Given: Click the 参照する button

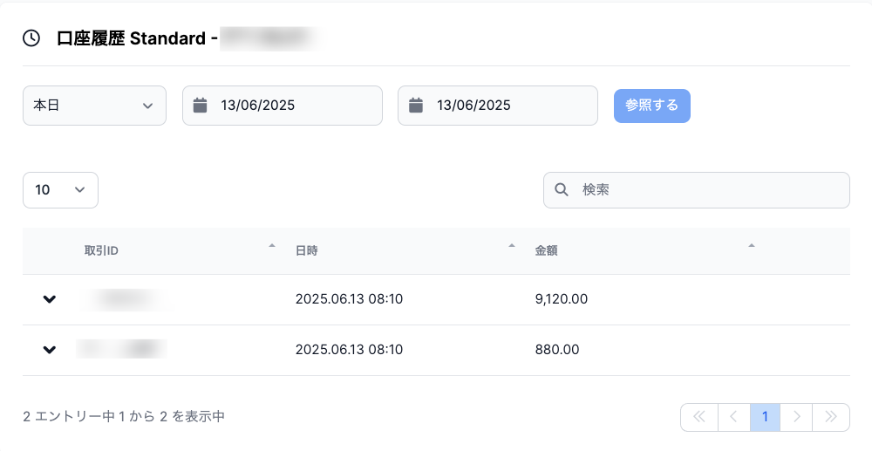Looking at the screenshot, I should 651,106.
